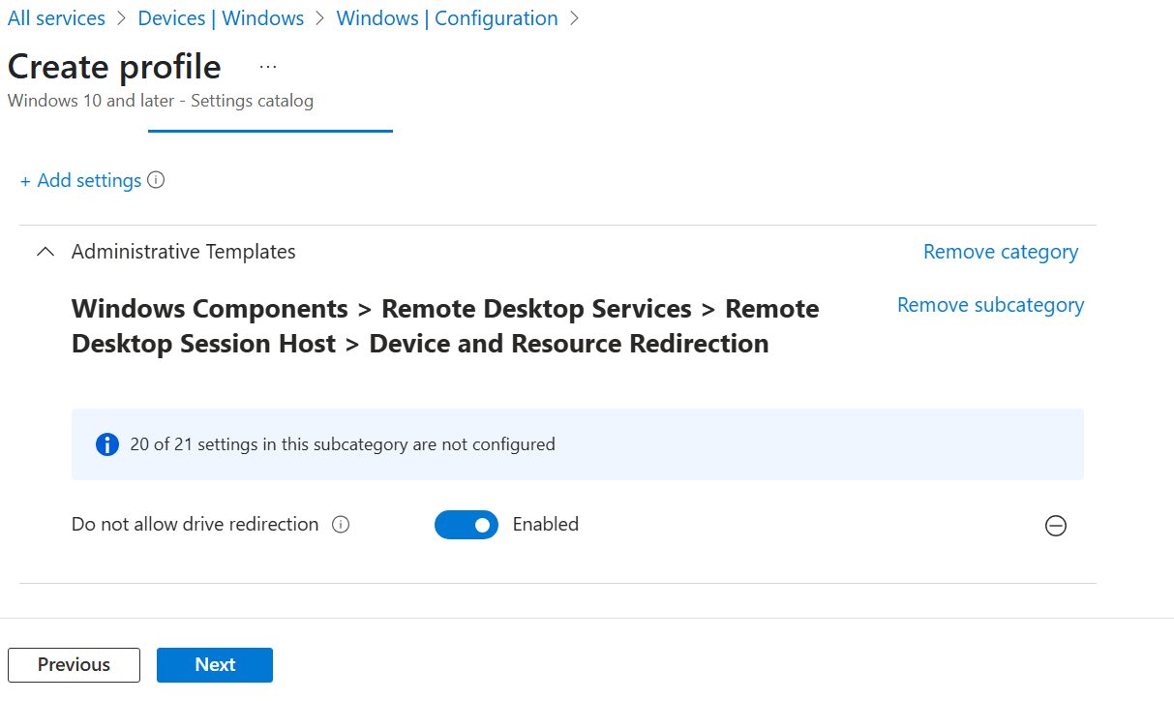Click the Previous button

click(74, 665)
